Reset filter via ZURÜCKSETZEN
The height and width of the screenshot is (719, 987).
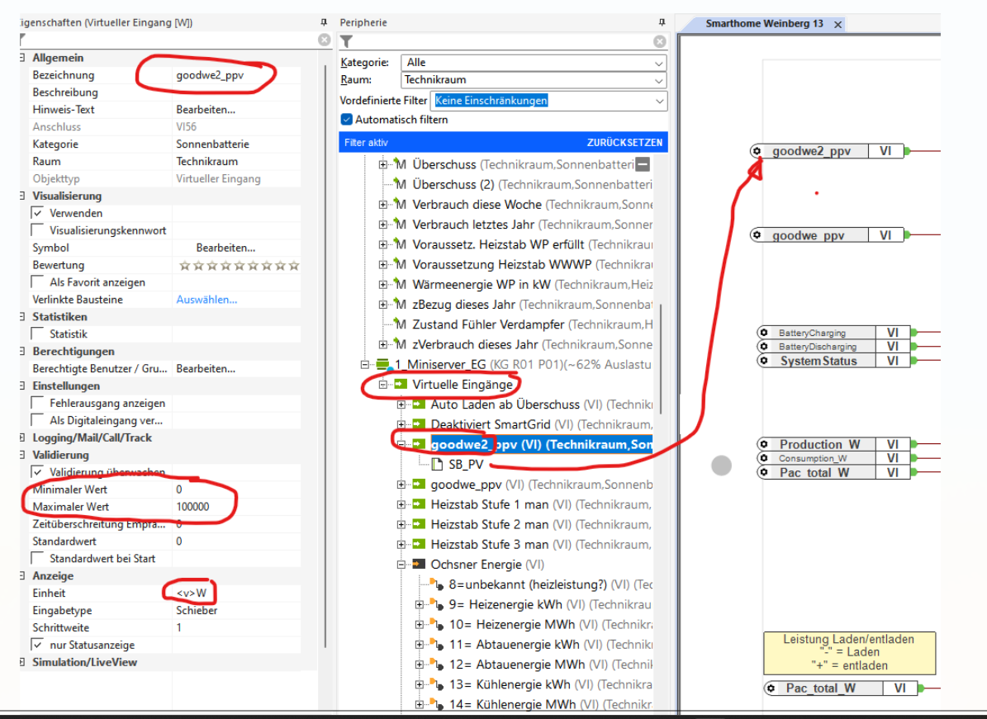point(624,143)
